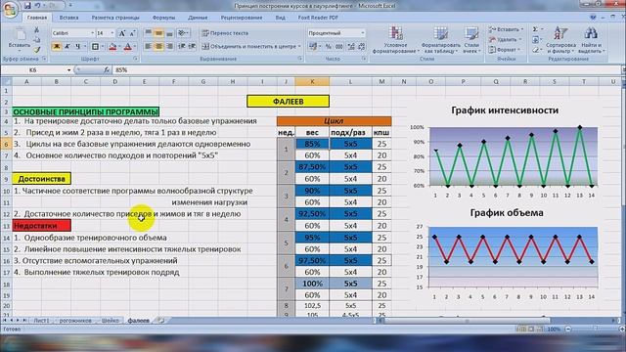Copy selection using the ribbon copy icon
The width and height of the screenshot is (626, 352).
coord(36,39)
